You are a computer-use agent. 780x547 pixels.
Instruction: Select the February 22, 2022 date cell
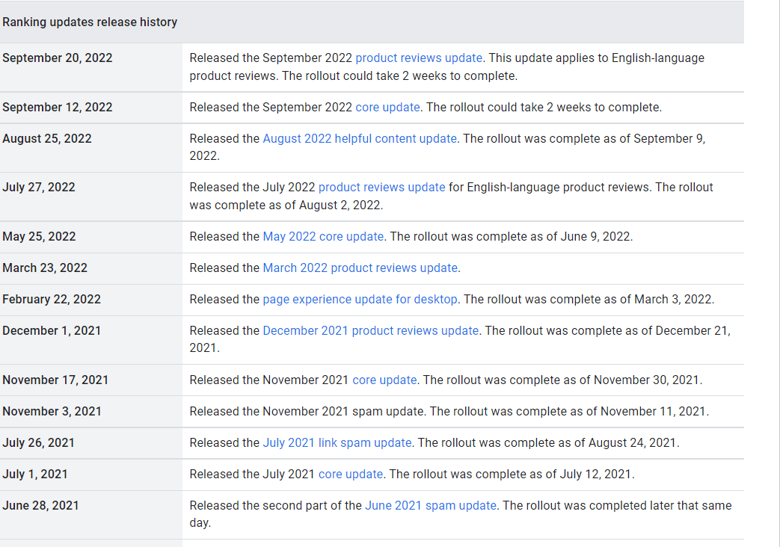[x=91, y=300]
